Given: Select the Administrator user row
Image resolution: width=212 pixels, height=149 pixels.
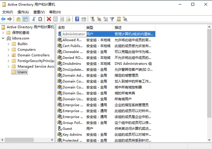Looking at the screenshot, I should (106, 34).
